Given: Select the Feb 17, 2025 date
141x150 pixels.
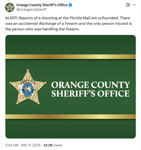Looking at the screenshot, I should point(31,145).
